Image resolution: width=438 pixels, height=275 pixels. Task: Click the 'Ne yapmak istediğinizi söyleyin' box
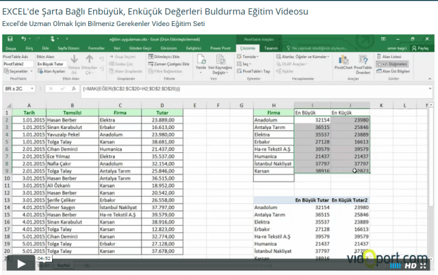click(317, 48)
